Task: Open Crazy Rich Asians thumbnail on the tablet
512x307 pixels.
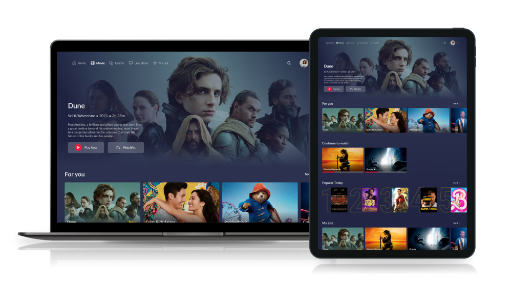Action: tap(386, 120)
